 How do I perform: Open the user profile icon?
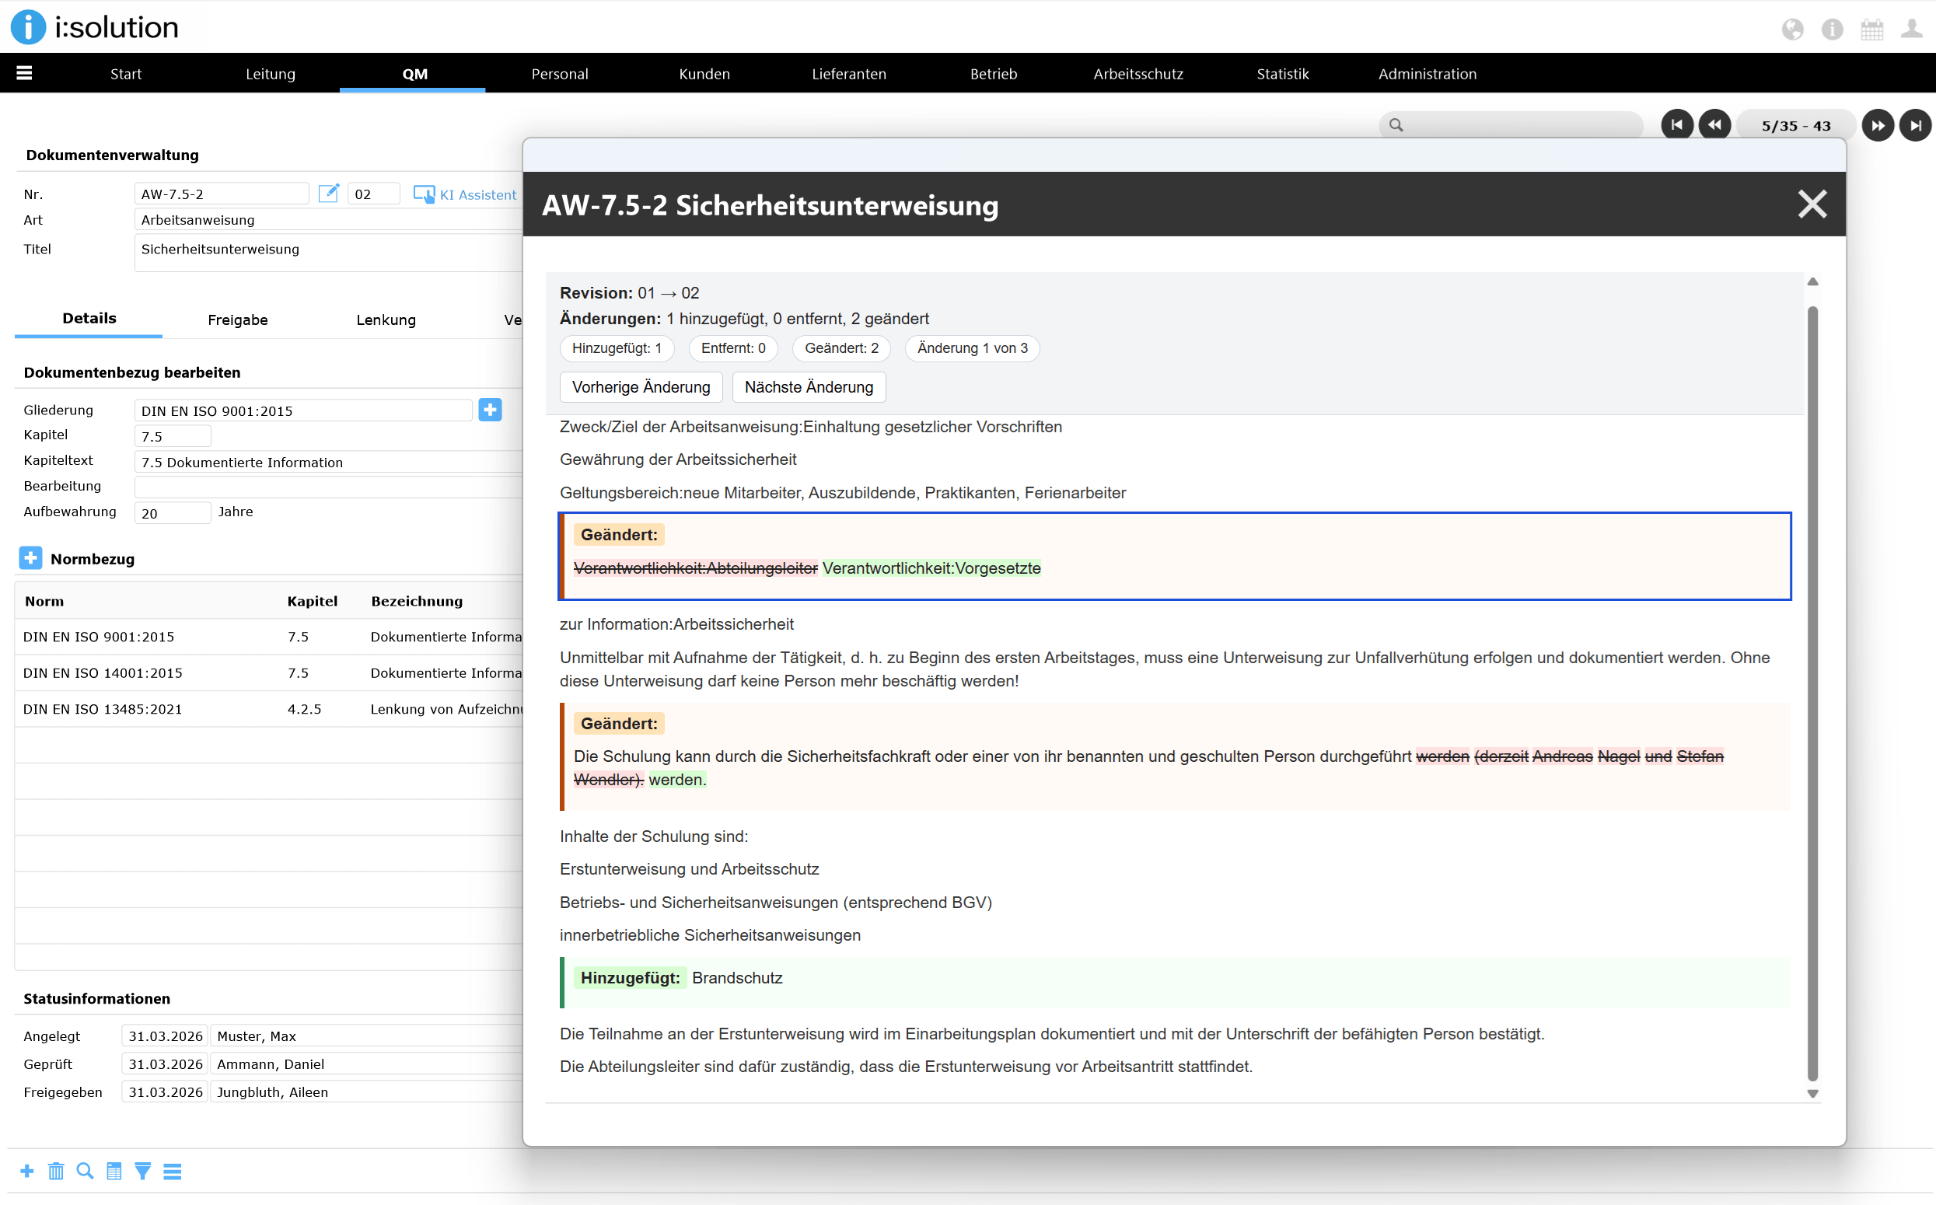click(x=1911, y=30)
